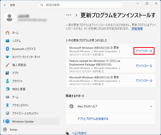Screen dimensions: 161x135
Task: Click the ゲーム controller icon
Action: (x=7, y=97)
